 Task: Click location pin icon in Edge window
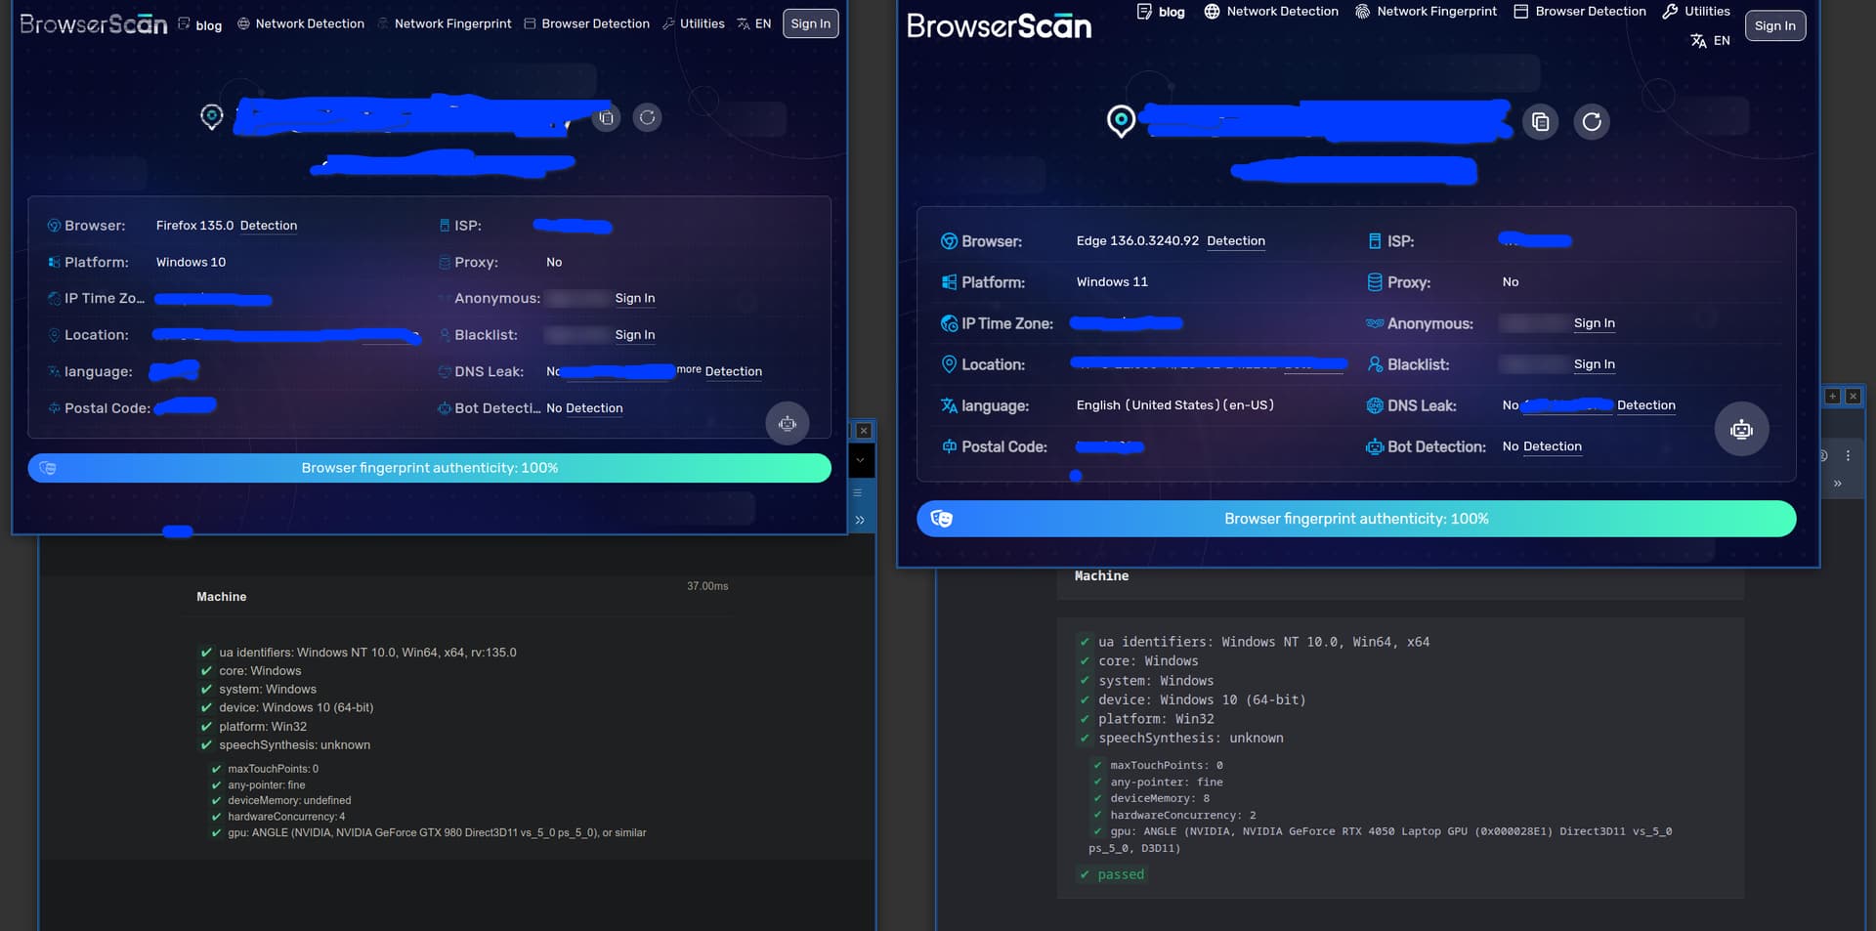tap(1121, 121)
